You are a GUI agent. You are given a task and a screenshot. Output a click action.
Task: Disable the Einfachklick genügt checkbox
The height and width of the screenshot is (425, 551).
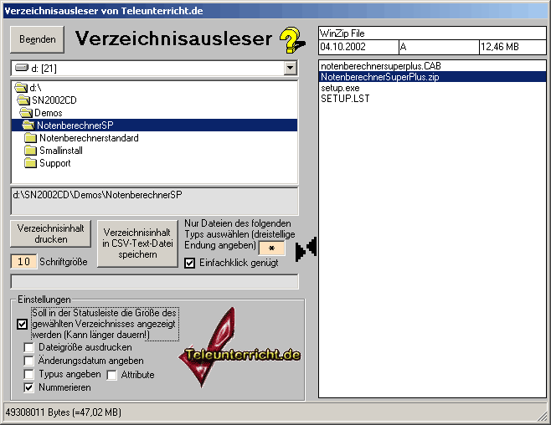[190, 263]
